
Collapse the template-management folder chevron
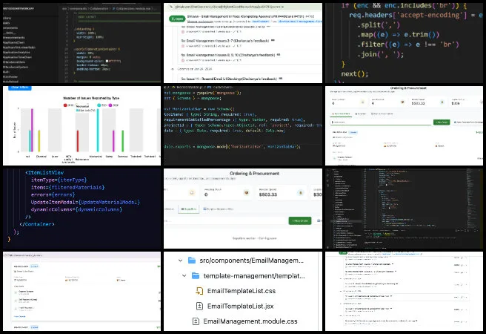[184, 275]
